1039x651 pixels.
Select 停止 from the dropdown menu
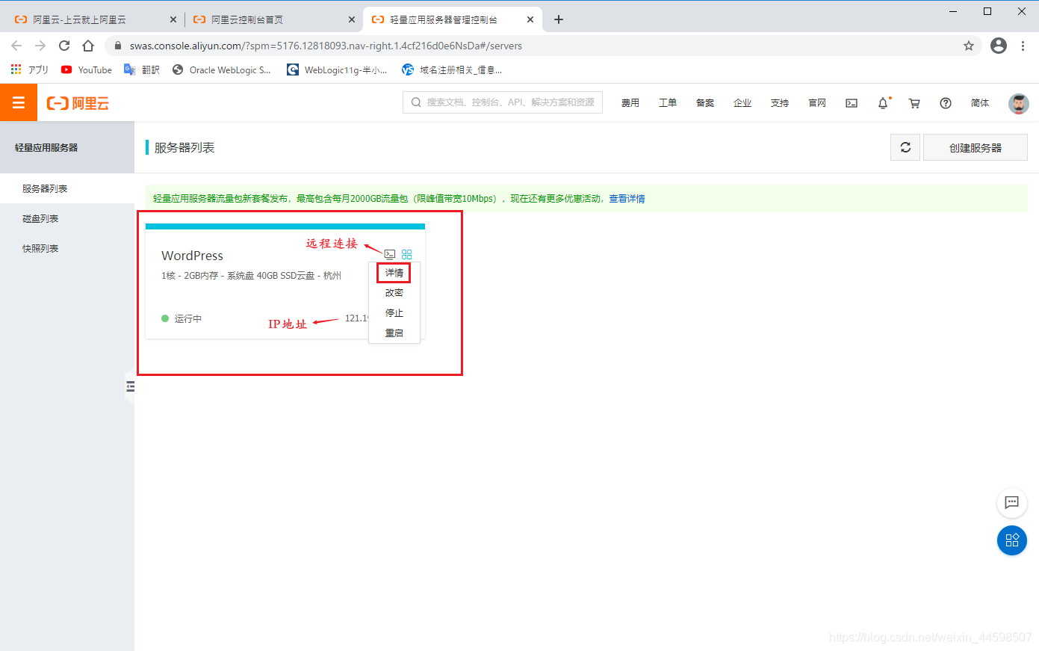(394, 313)
